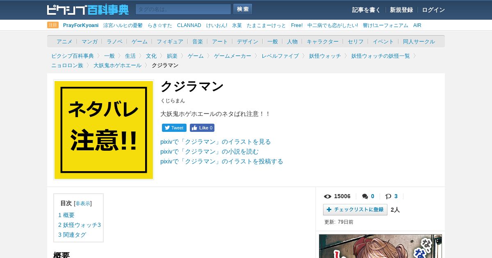Read クジラマン novels on pixiv

click(x=210, y=152)
